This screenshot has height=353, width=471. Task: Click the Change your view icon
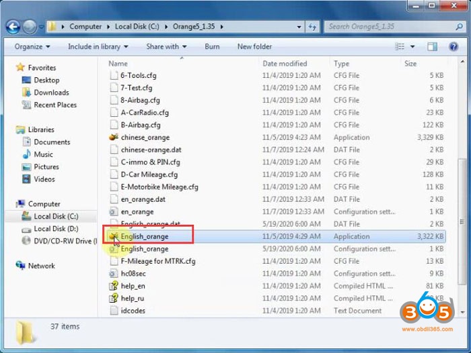click(400, 46)
